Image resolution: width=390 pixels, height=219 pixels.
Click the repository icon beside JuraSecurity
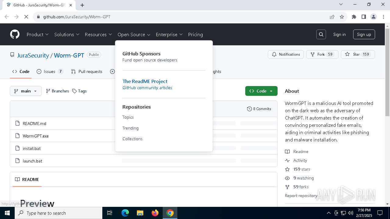[x=12, y=55]
